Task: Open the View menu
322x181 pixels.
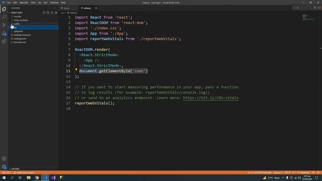Action: 33,3
